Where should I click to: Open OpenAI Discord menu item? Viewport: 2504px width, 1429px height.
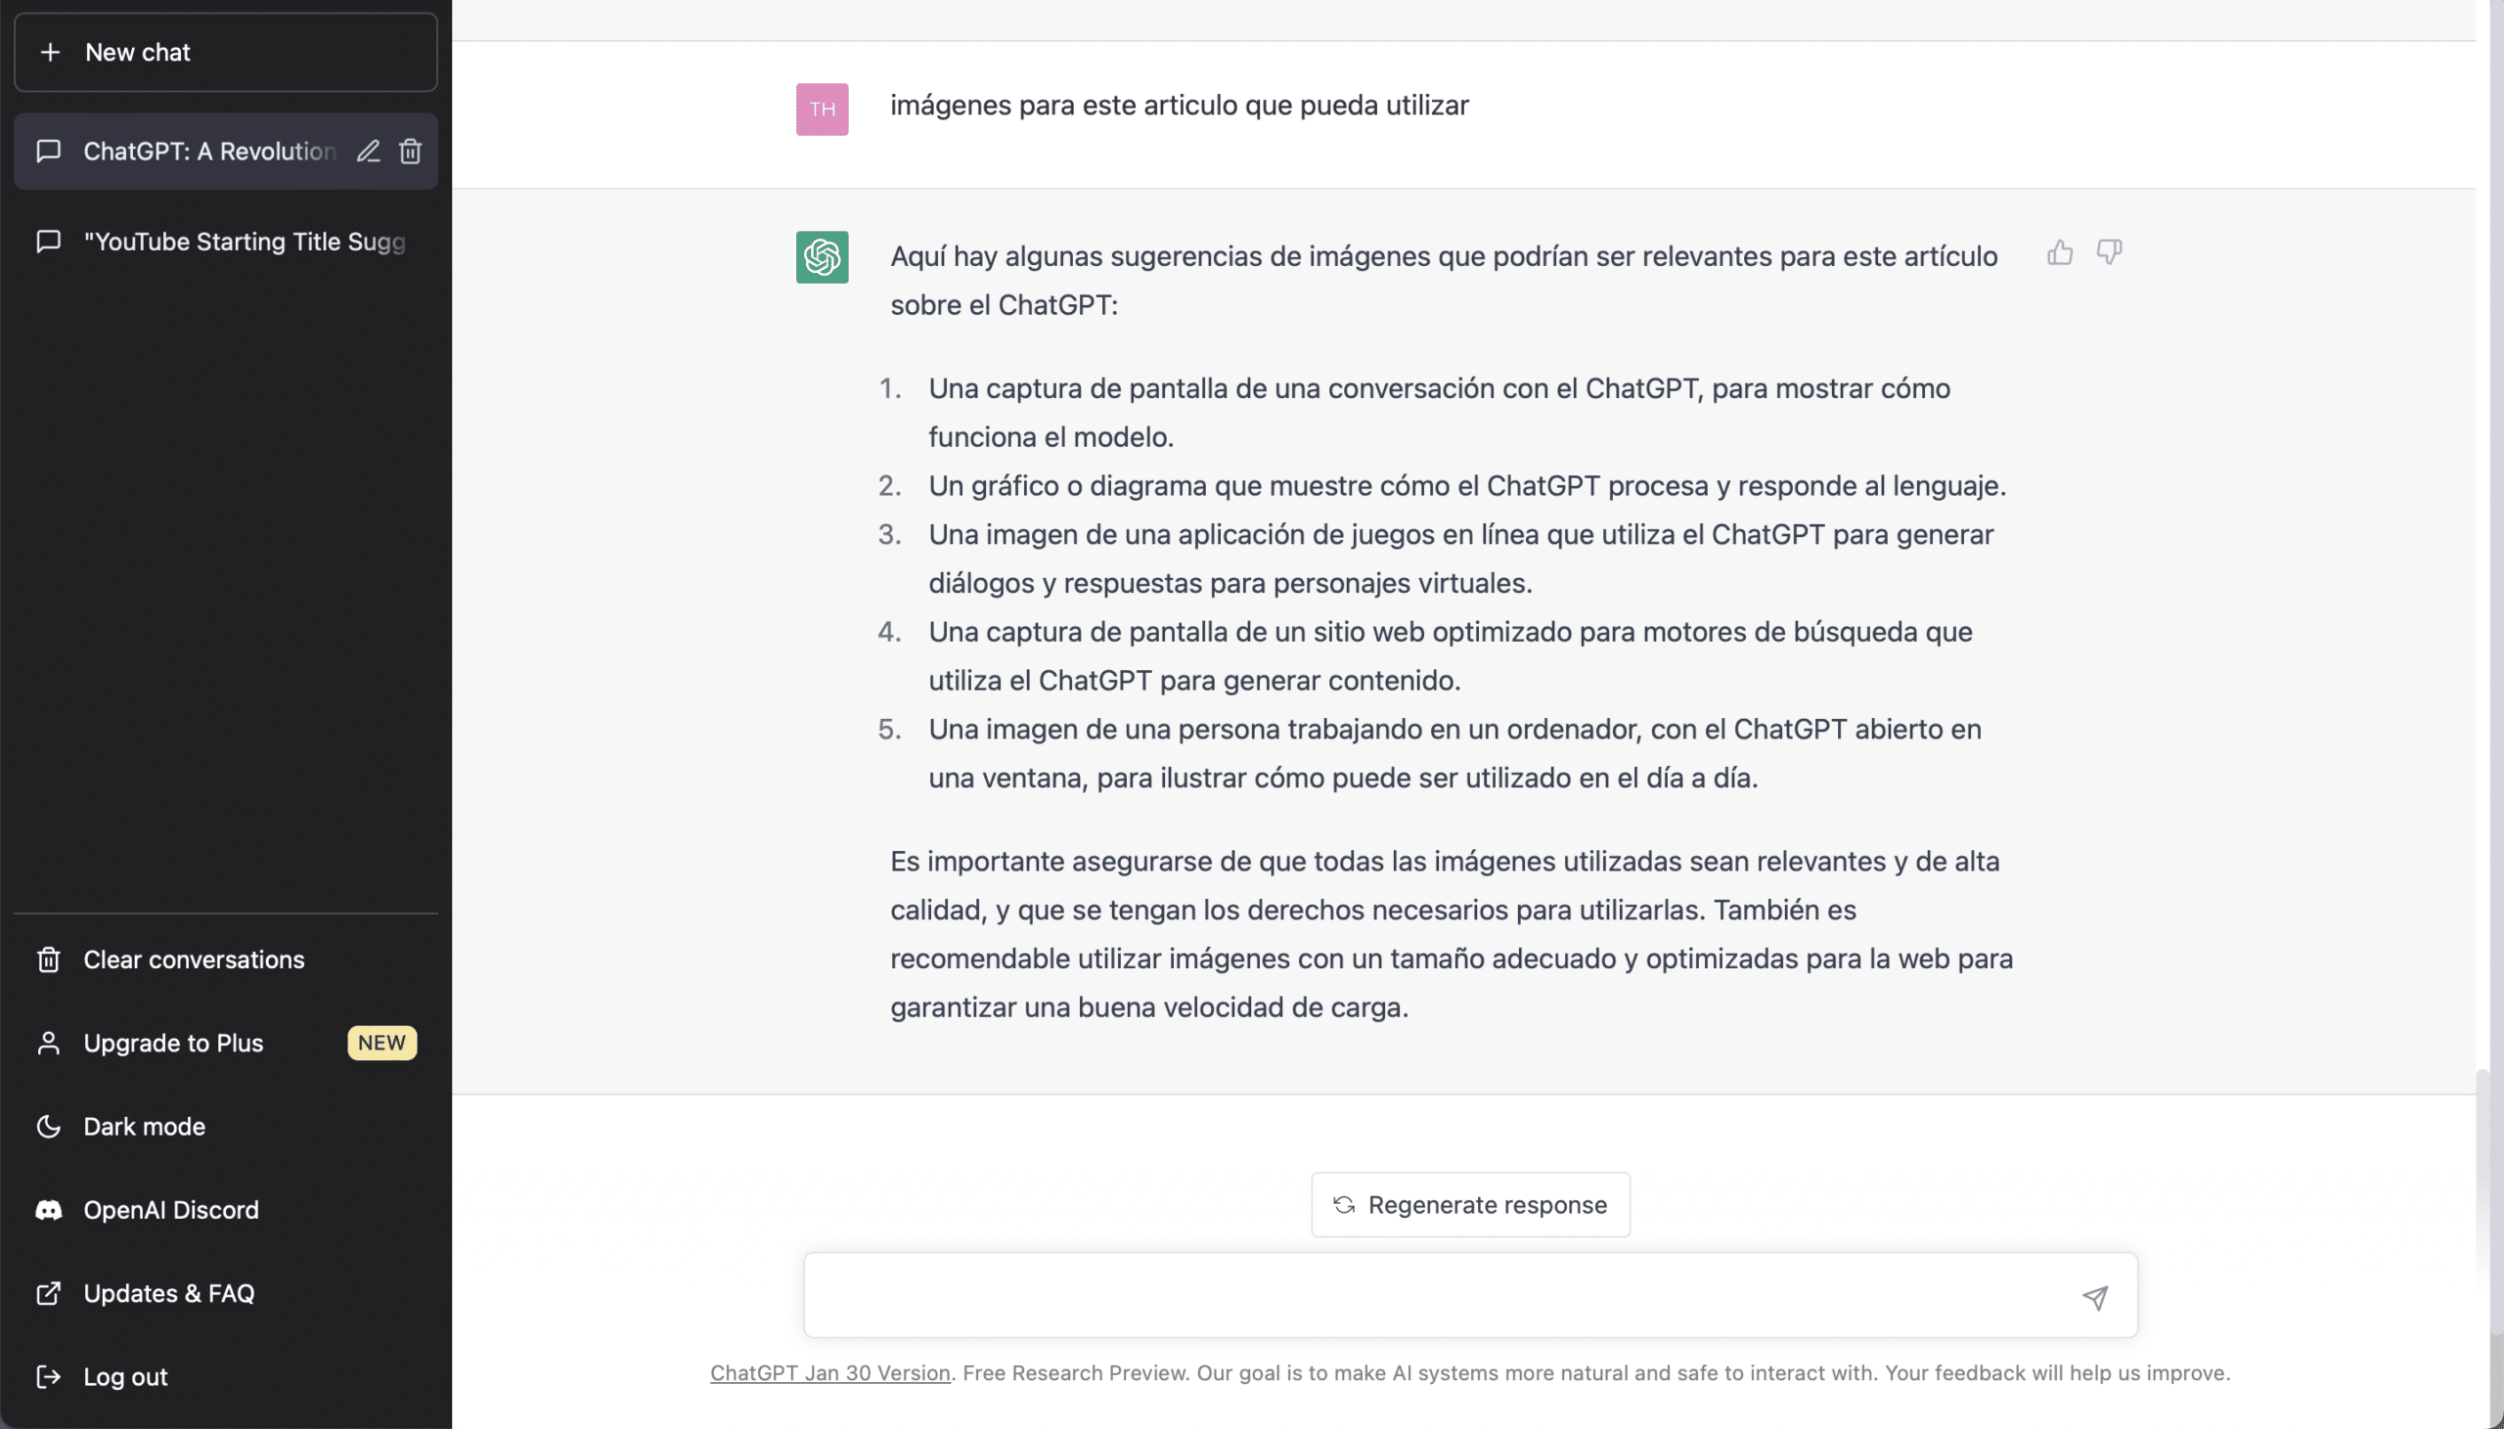point(170,1211)
